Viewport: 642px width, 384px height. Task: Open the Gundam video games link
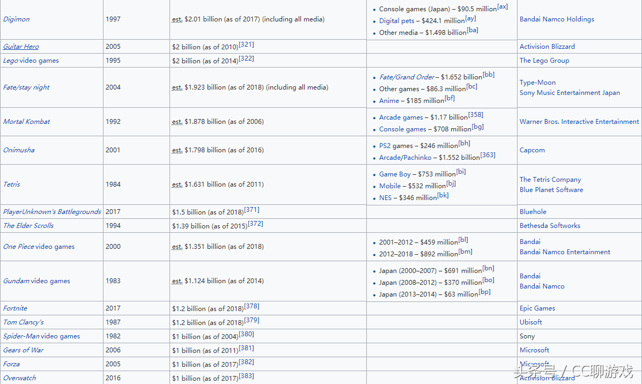[36, 281]
